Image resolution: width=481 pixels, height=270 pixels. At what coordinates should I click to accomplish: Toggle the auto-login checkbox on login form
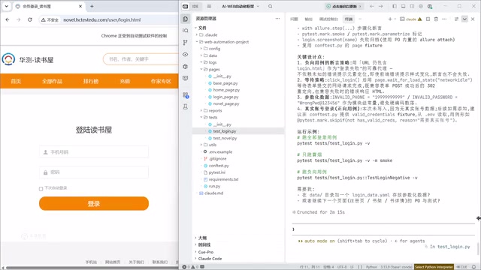pos(41,188)
